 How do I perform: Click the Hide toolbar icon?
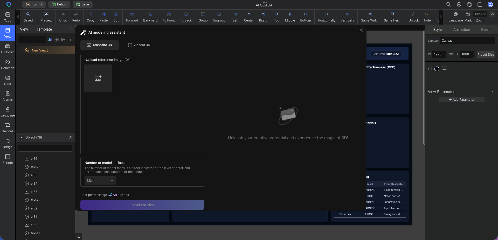point(427,17)
